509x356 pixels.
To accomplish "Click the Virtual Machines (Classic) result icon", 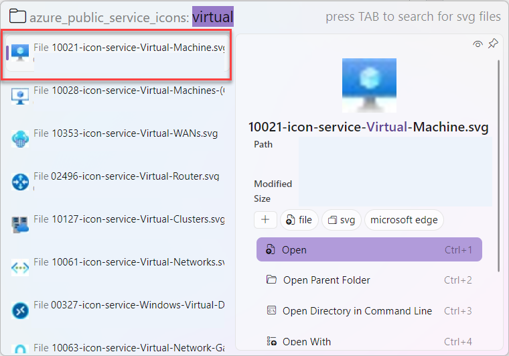I will 20,96.
